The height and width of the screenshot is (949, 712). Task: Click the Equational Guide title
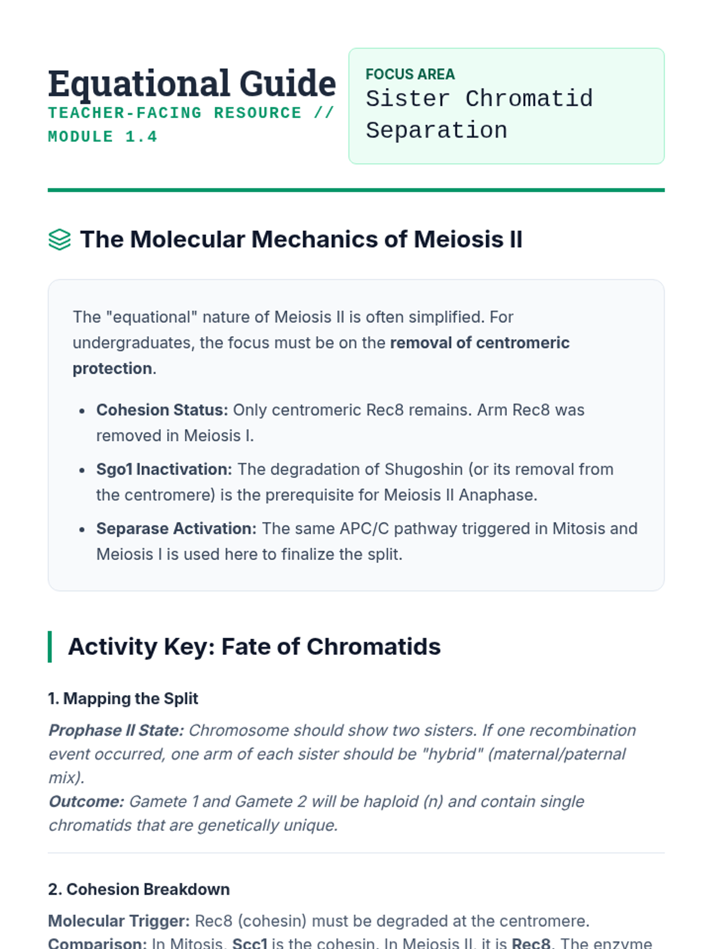(192, 83)
